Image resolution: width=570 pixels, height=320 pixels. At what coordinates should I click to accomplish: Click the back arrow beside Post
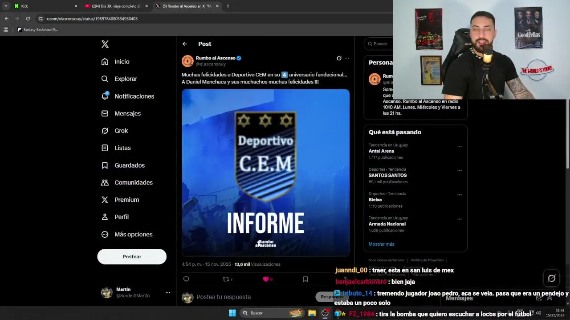click(184, 44)
